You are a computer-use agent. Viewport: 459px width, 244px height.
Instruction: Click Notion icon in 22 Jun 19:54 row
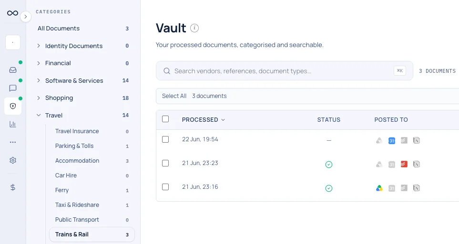pyautogui.click(x=417, y=141)
